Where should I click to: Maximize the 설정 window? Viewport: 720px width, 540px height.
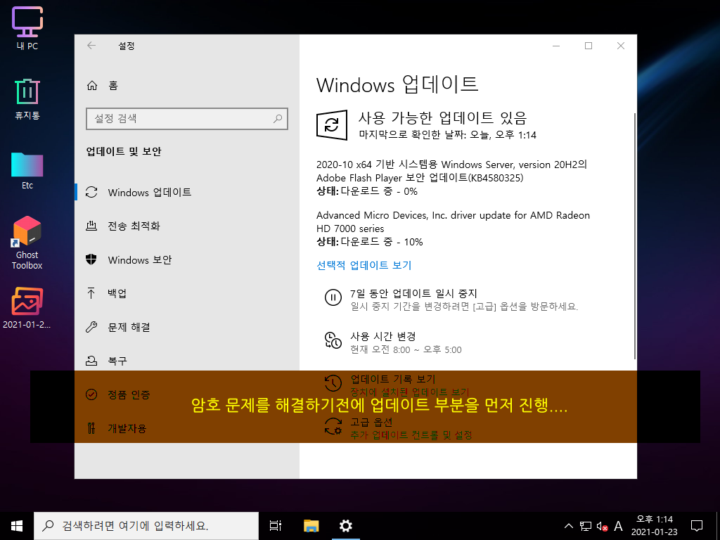[x=589, y=46]
